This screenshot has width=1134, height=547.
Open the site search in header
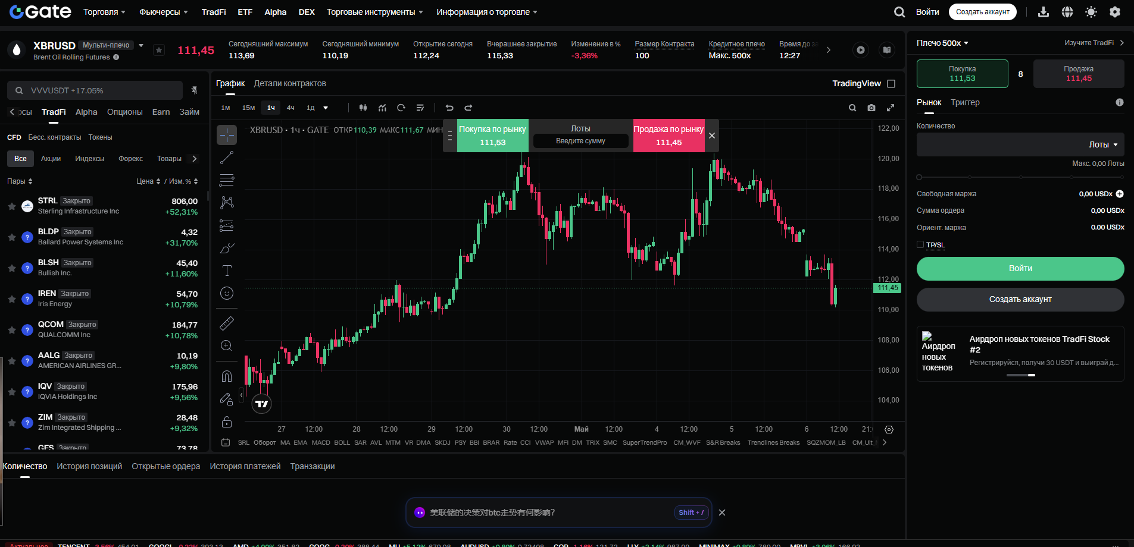[x=899, y=12]
